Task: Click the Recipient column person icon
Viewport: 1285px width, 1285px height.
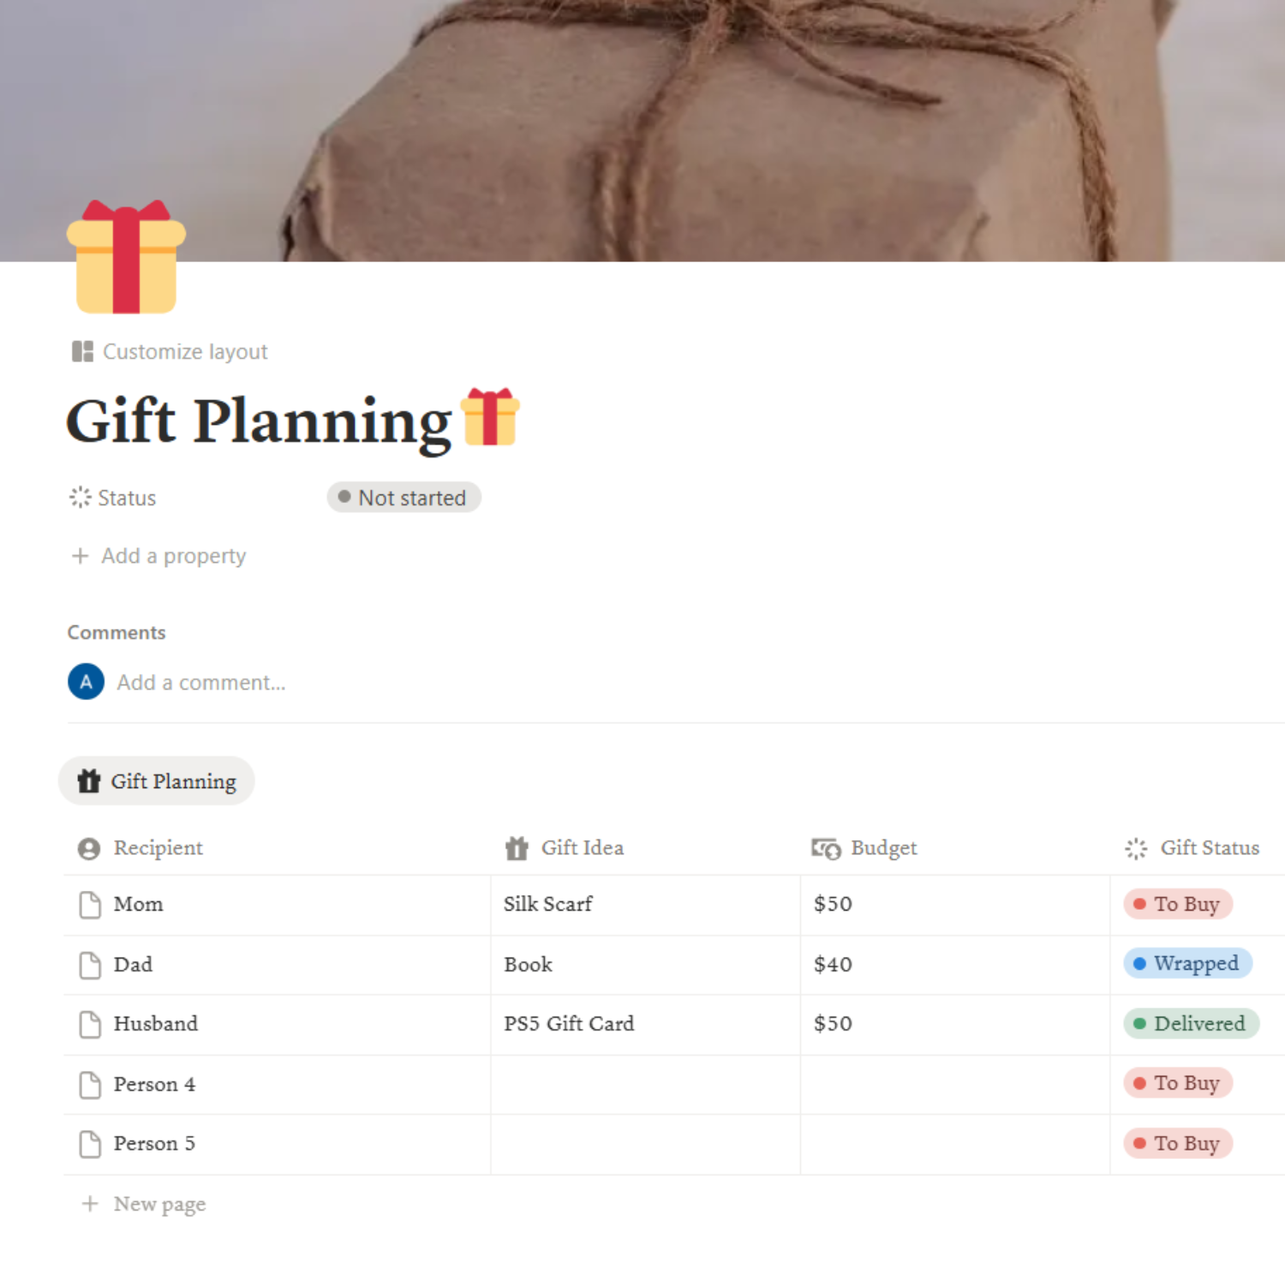Action: (89, 848)
